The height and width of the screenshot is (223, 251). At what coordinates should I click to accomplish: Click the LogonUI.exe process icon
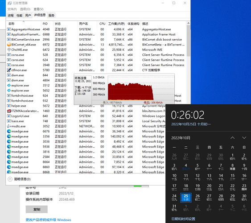9,116
